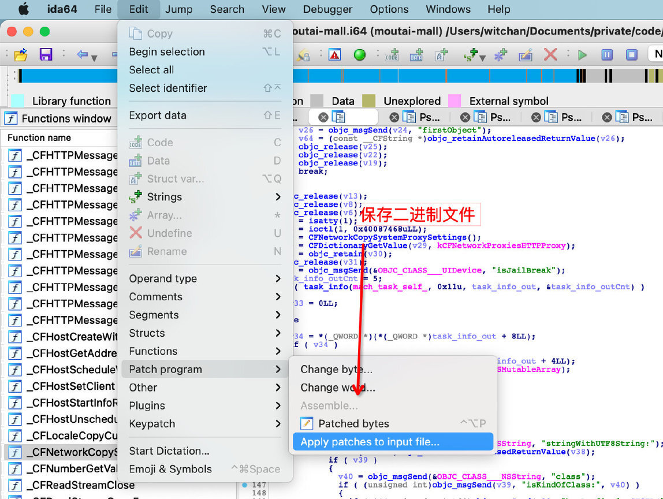Choose Emoji & Symbols in the Edit menu
This screenshot has width=663, height=499.
[205, 469]
